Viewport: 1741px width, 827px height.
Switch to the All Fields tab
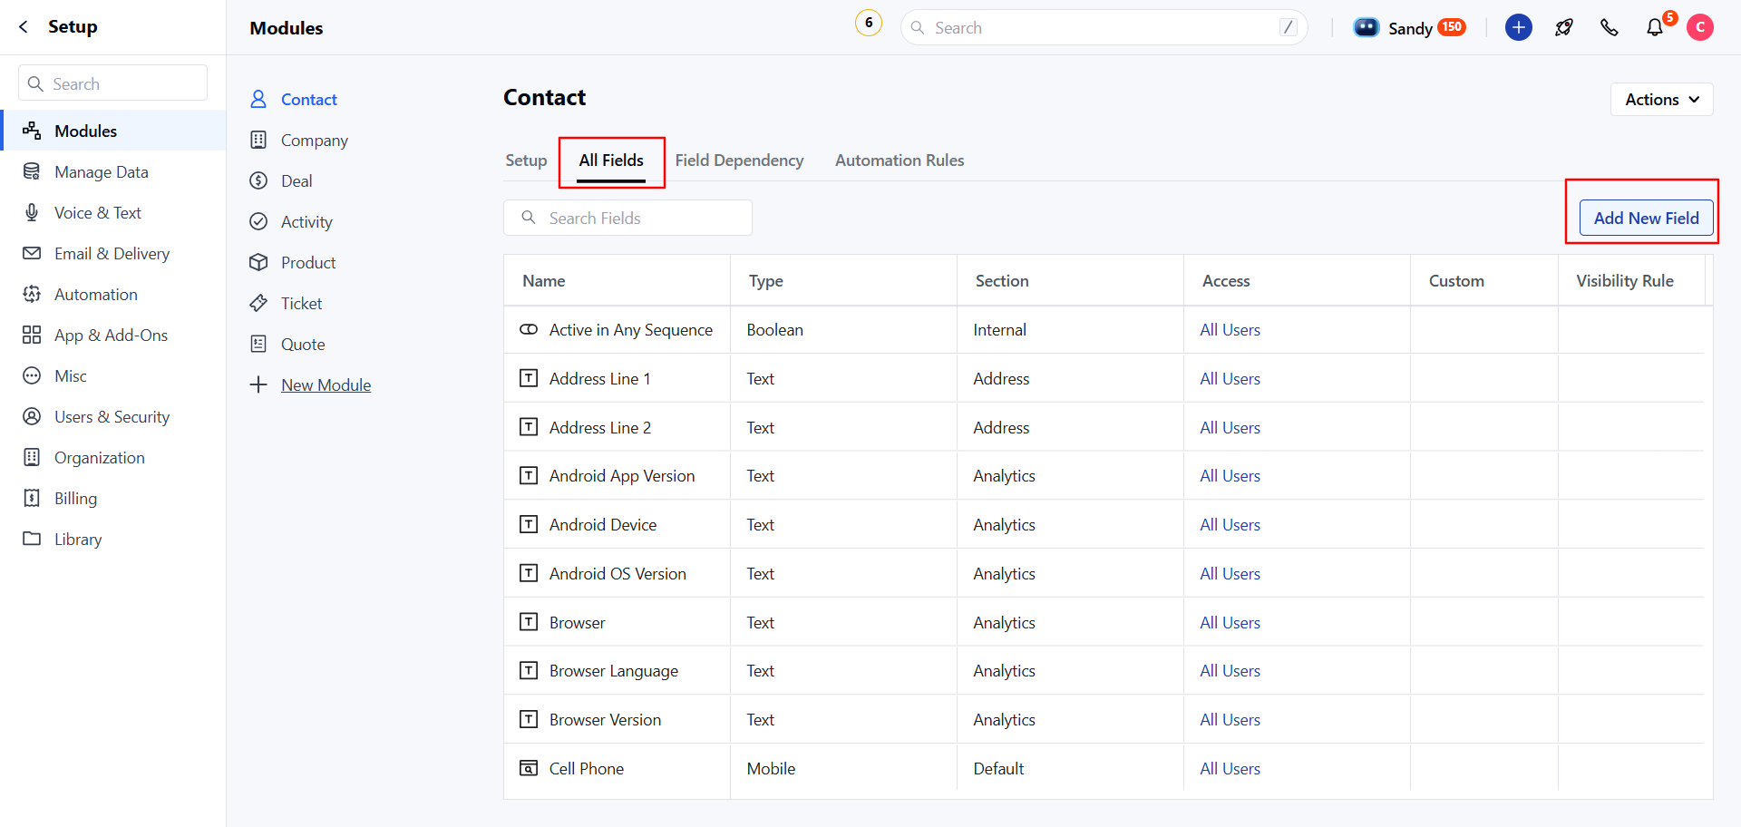[x=611, y=160]
